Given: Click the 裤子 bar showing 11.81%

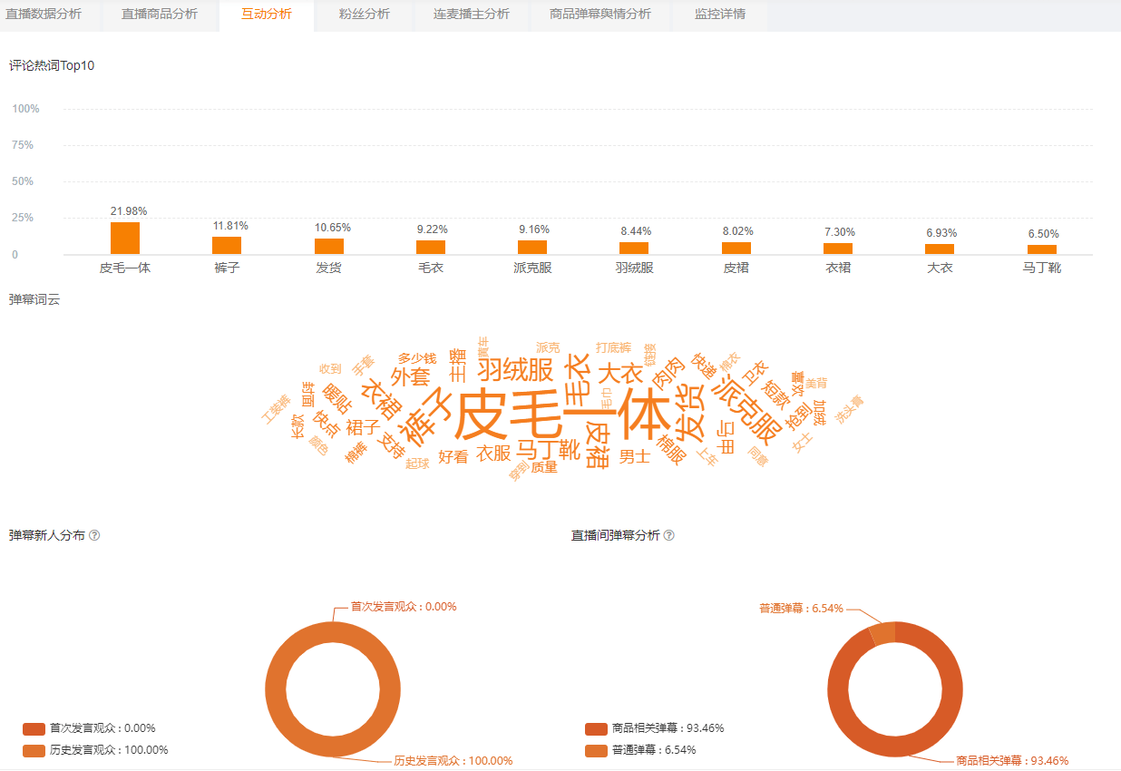Looking at the screenshot, I should (227, 246).
